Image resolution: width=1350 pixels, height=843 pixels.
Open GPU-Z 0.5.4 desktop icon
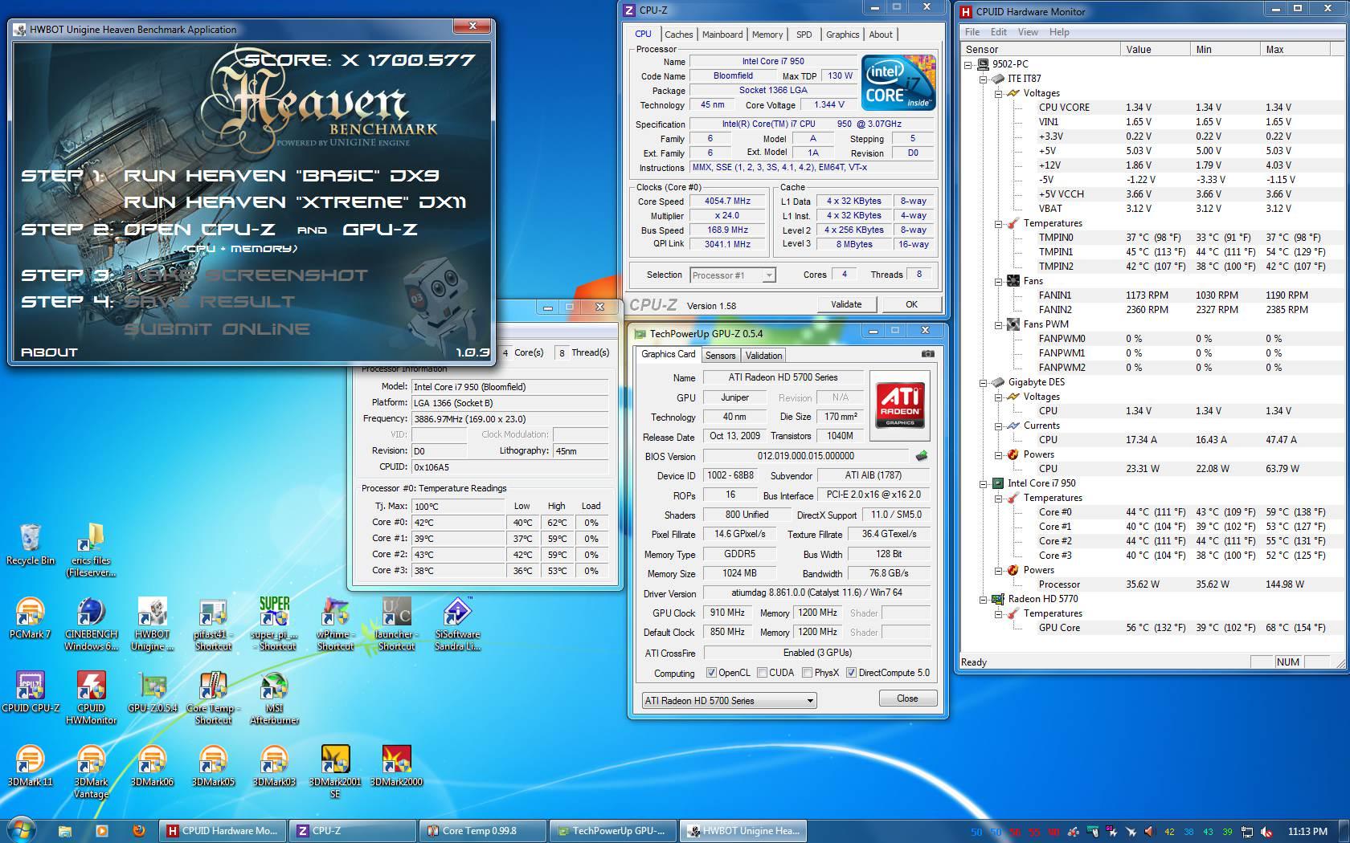[x=152, y=692]
